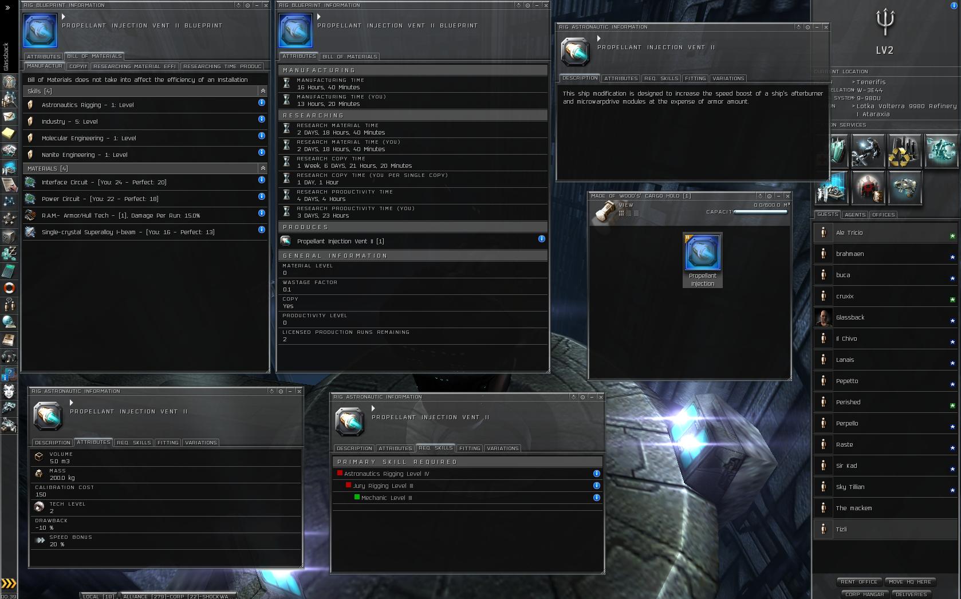Open the character sheet from the Neocom sidebar
The width and height of the screenshot is (961, 599).
click(9, 81)
